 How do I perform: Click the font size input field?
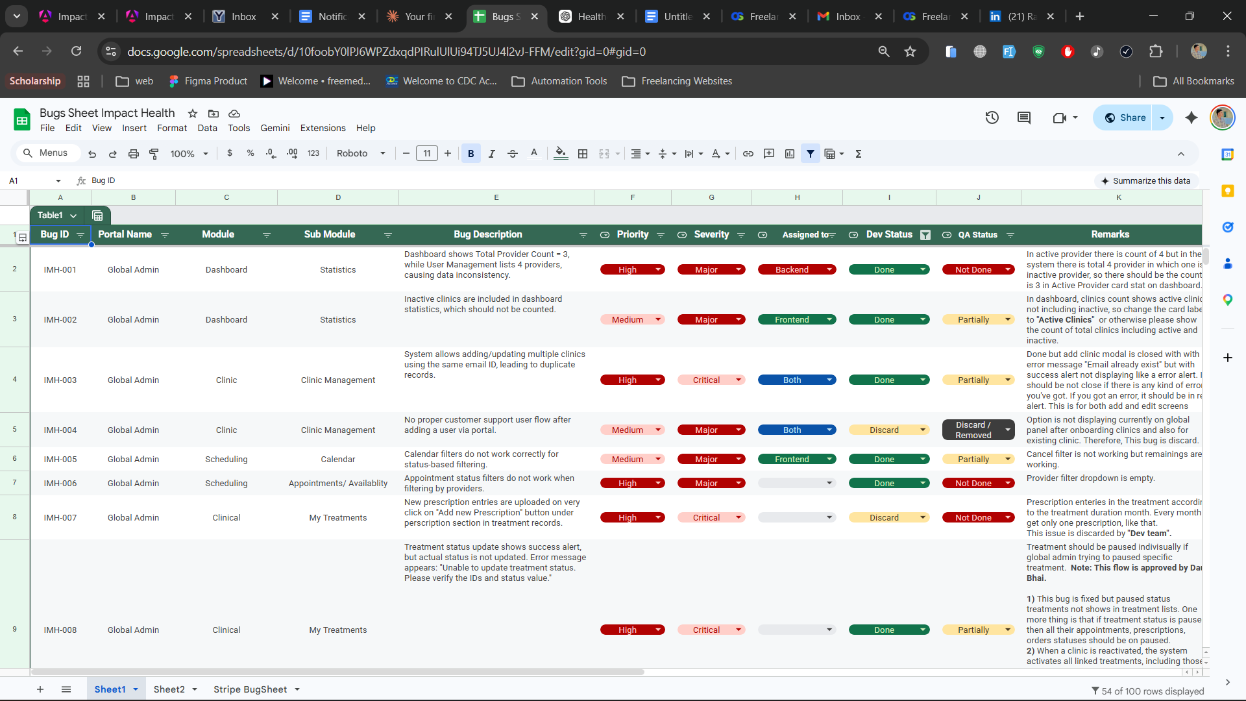[426, 154]
